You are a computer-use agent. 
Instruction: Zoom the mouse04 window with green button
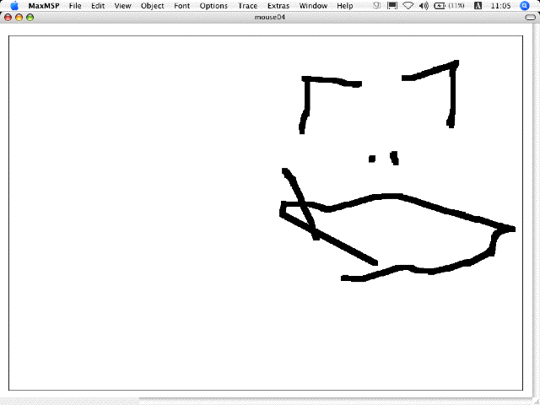pyautogui.click(x=30, y=17)
